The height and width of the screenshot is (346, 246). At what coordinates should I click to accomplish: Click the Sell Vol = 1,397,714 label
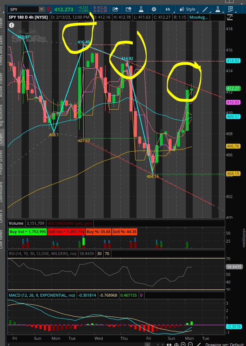pyautogui.click(x=66, y=232)
